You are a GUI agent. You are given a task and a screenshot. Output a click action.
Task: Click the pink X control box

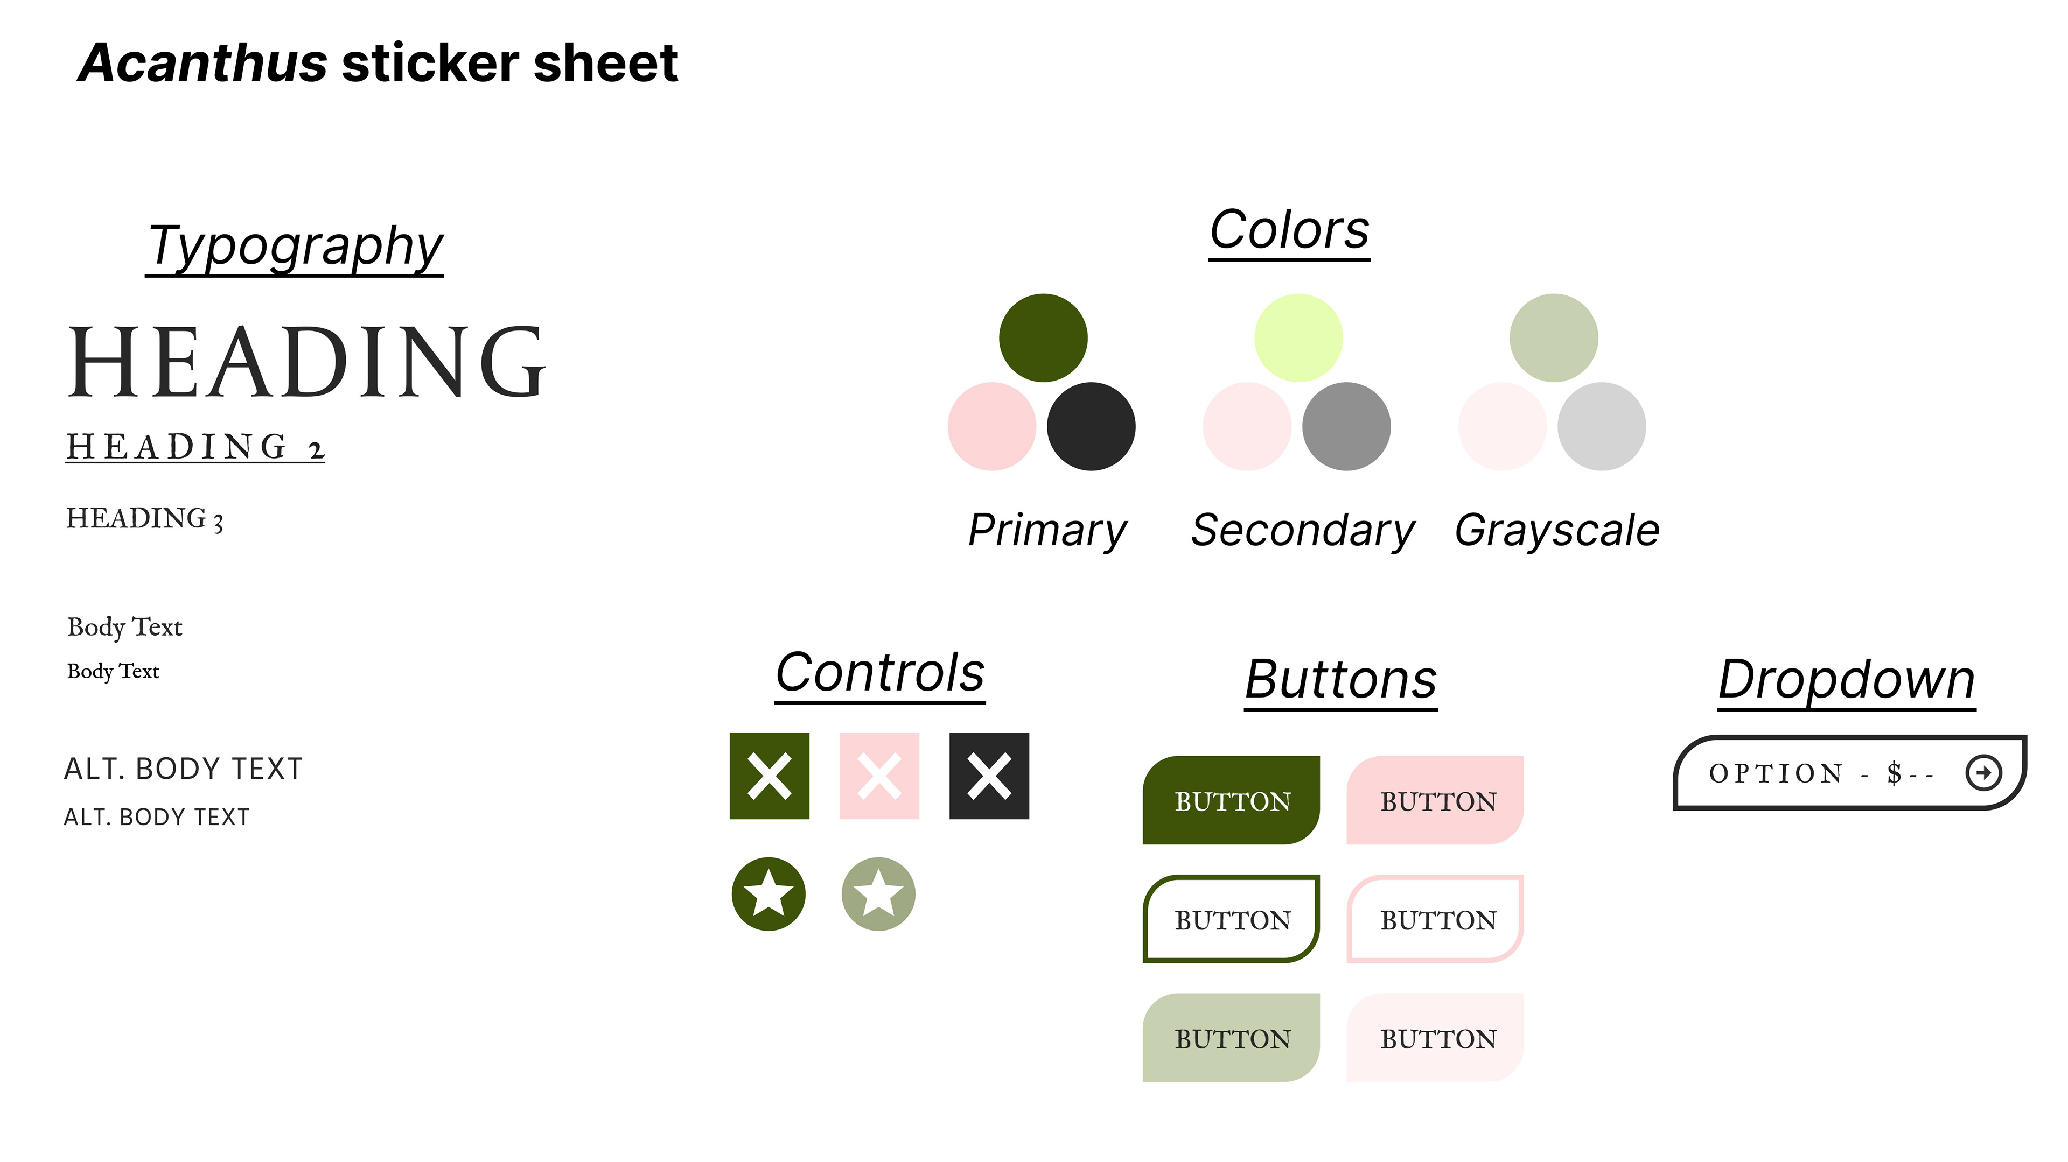[879, 776]
